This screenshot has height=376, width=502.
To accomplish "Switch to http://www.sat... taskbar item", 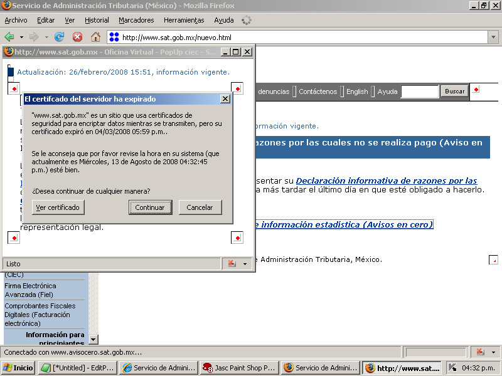I will coord(402,368).
